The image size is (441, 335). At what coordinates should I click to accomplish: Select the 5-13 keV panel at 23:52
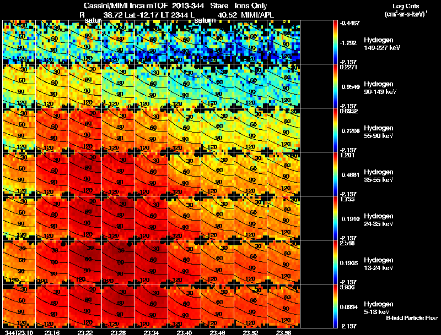click(x=250, y=306)
